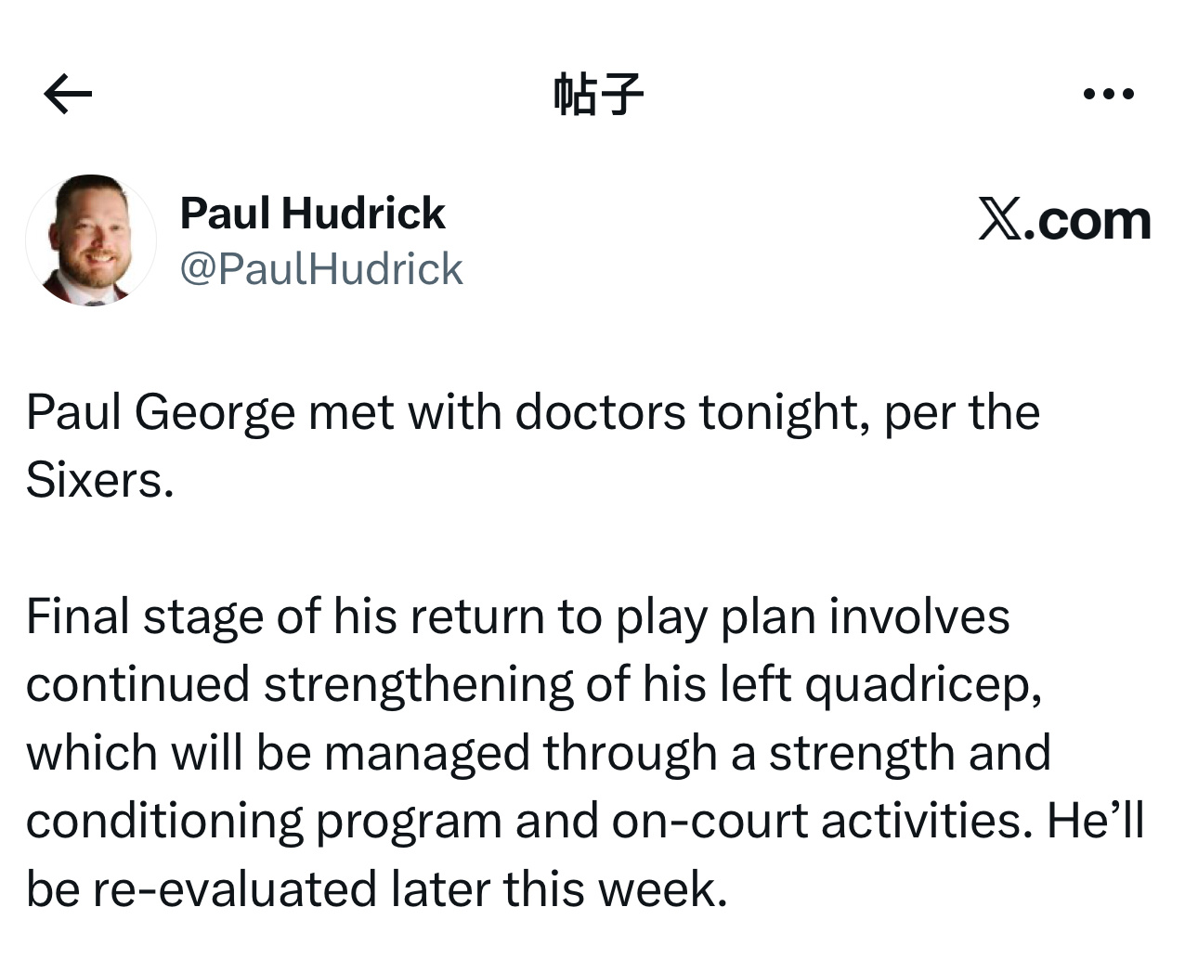Tap the word 'Sixers.' in the post
Screen dimensions: 1198x972
coord(99,480)
